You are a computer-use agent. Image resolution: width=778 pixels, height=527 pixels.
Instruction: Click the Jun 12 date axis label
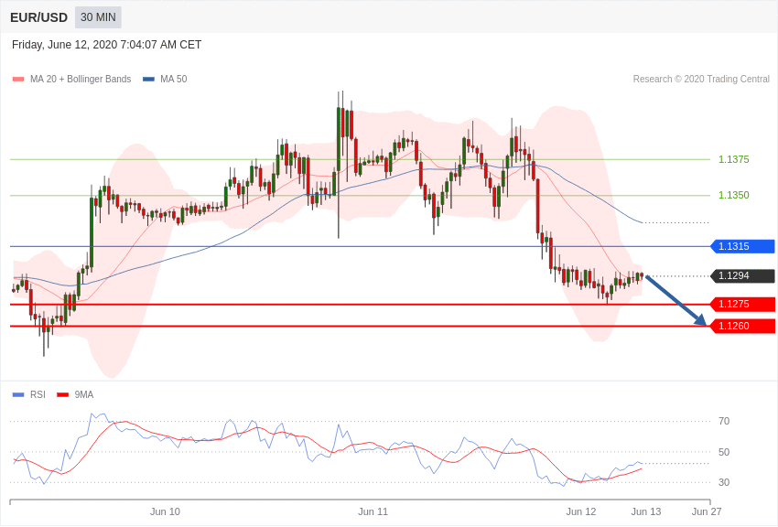coord(581,511)
